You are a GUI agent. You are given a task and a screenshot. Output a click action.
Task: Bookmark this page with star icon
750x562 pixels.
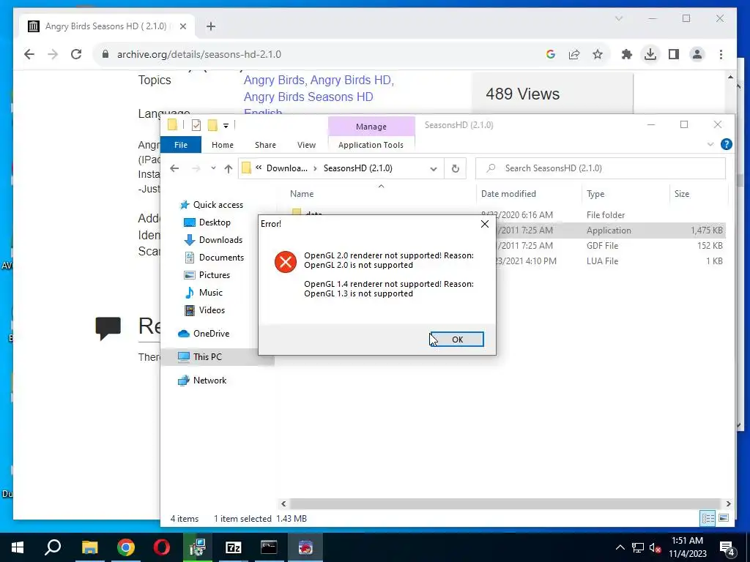pos(598,54)
